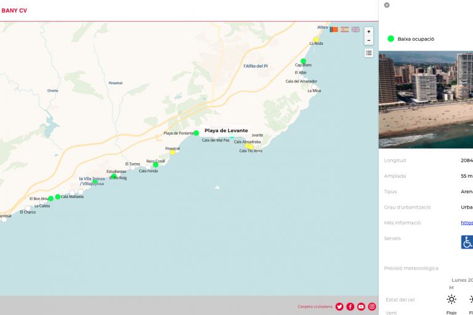Click the Longitud field label
The height and width of the screenshot is (315, 473).
[x=395, y=161]
